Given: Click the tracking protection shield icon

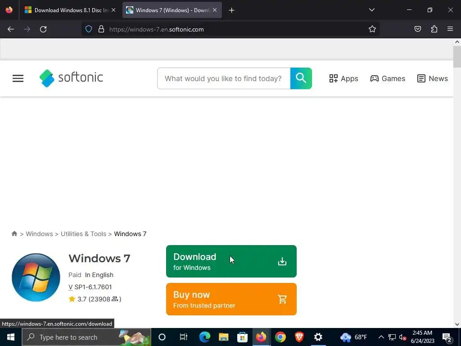Looking at the screenshot, I should coord(89,29).
